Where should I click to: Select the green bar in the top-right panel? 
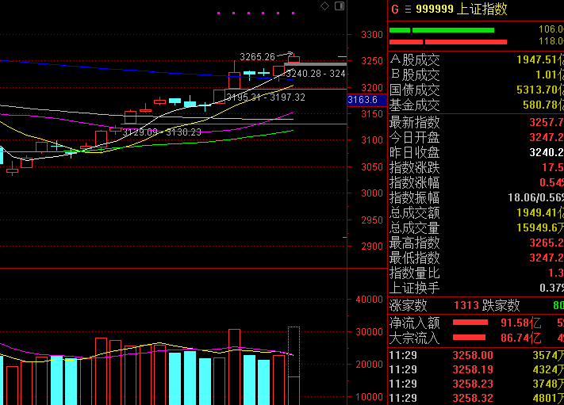click(x=442, y=30)
